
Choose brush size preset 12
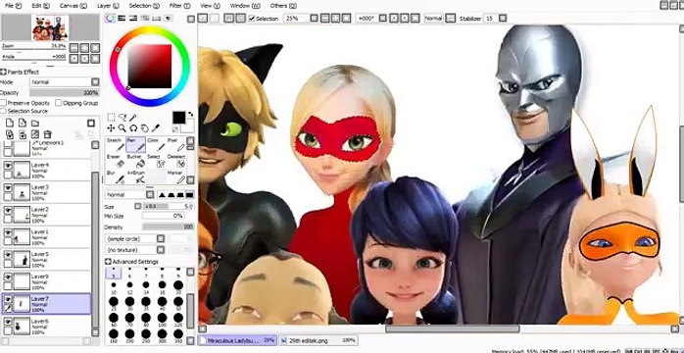pyautogui.click(x=129, y=288)
